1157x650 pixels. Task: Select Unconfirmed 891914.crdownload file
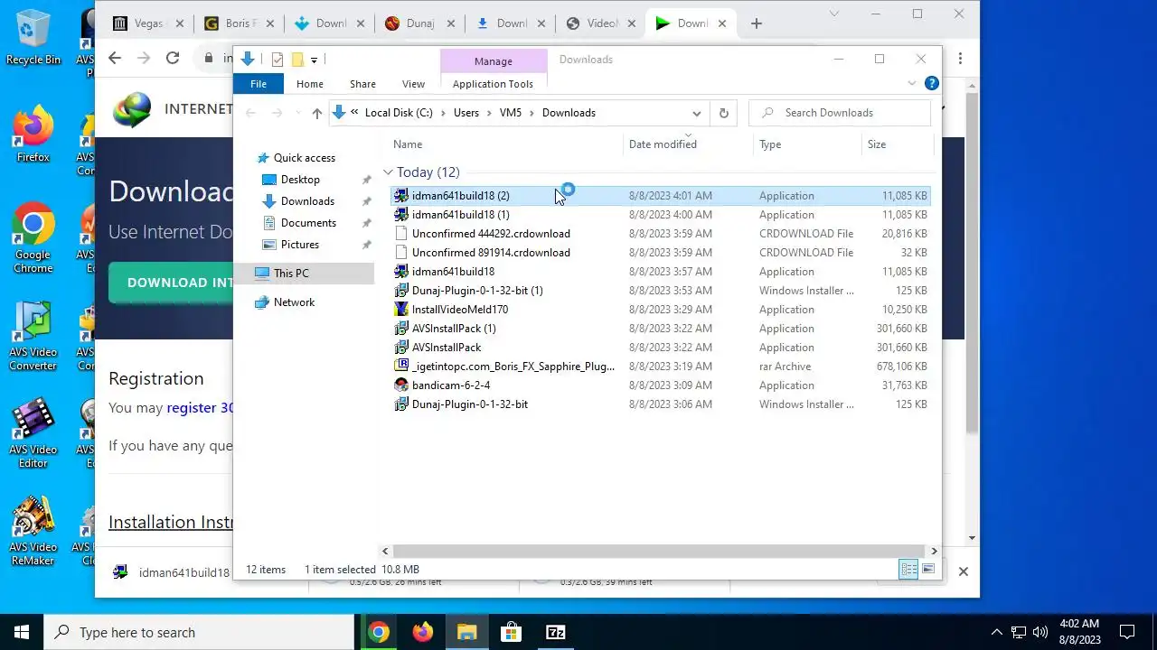coord(491,253)
